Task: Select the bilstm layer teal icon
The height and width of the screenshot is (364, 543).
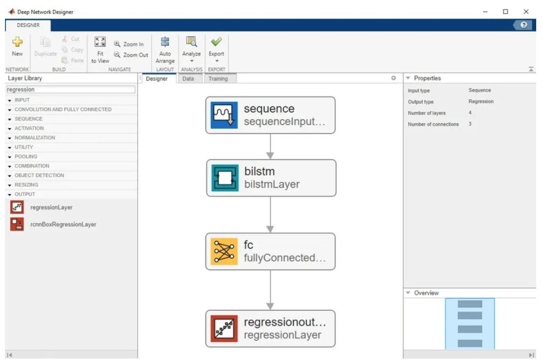Action: coord(225,178)
